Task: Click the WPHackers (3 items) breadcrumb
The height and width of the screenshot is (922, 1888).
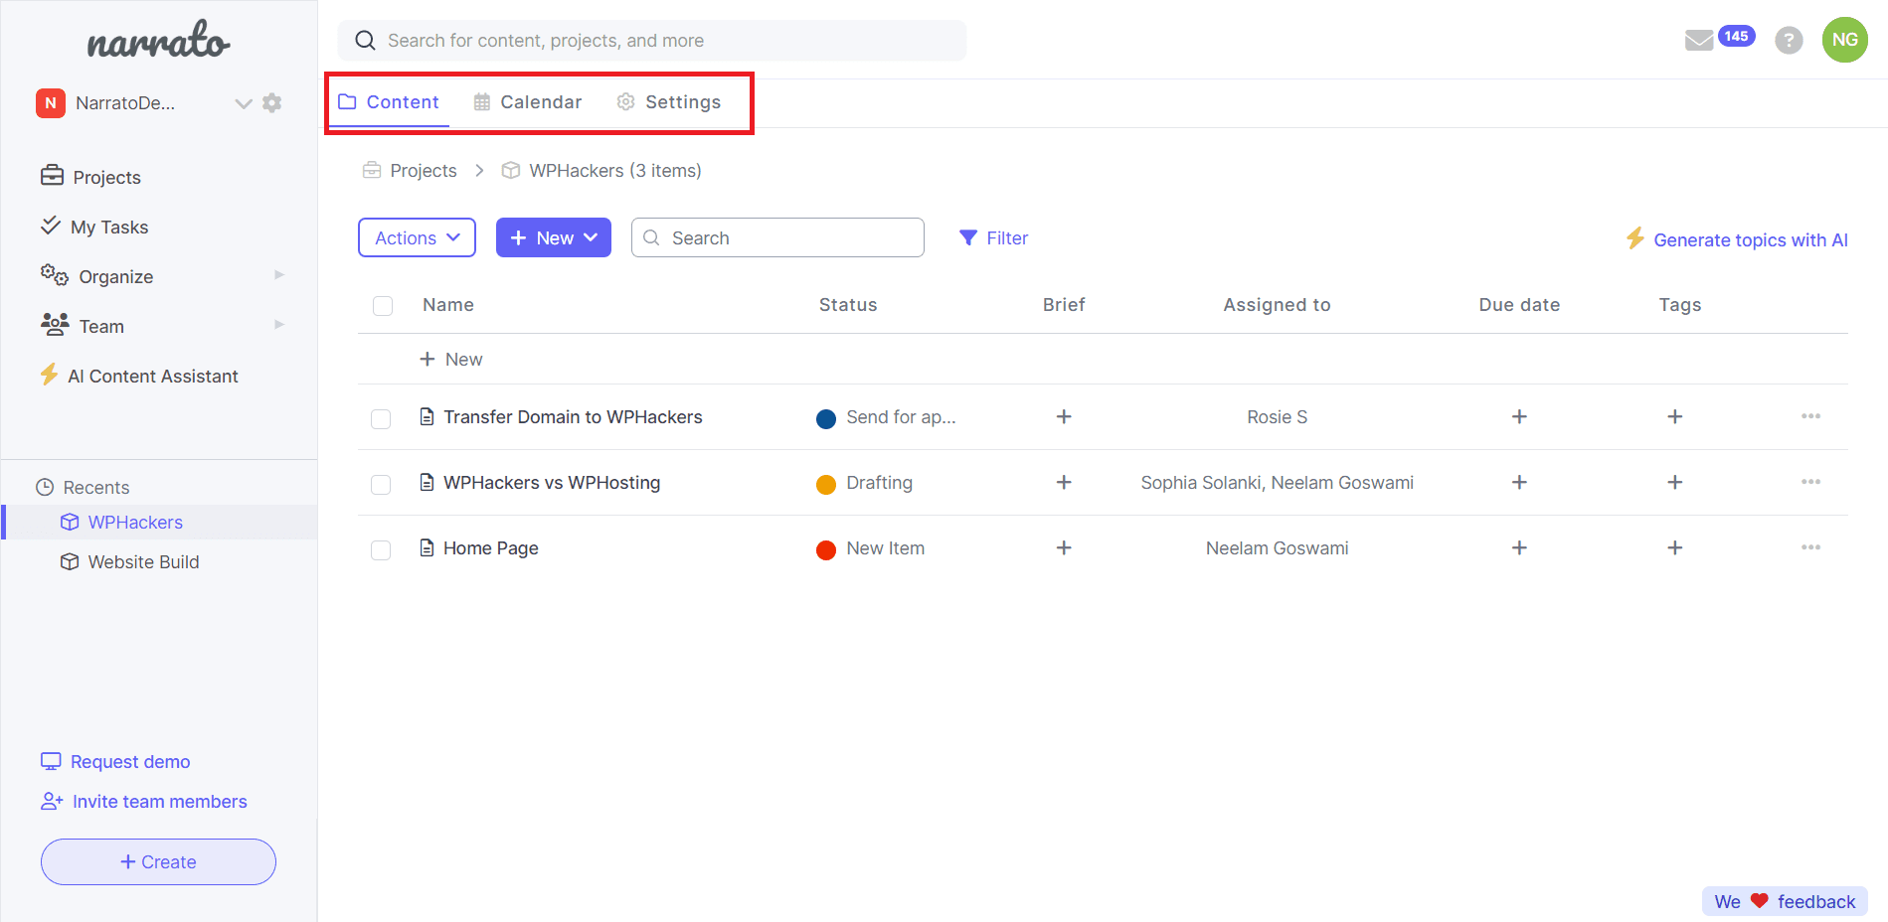Action: click(x=601, y=171)
